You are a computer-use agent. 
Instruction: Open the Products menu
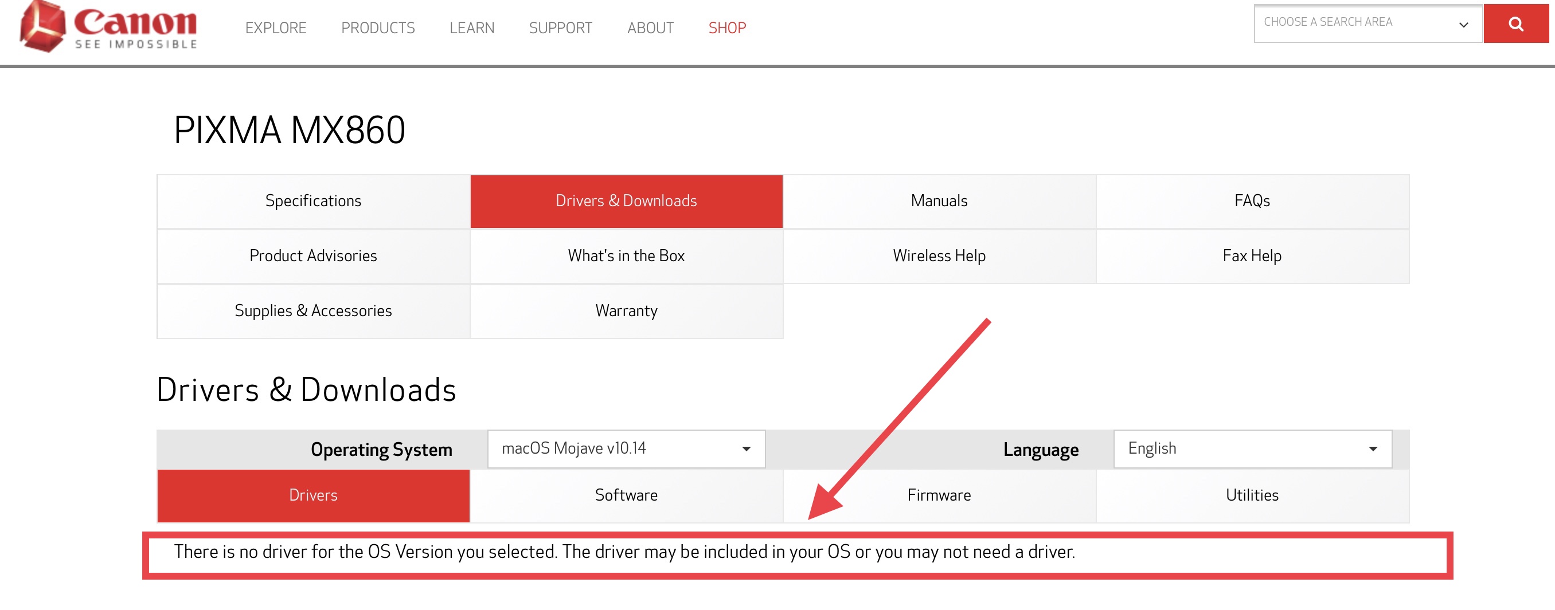[x=378, y=27]
